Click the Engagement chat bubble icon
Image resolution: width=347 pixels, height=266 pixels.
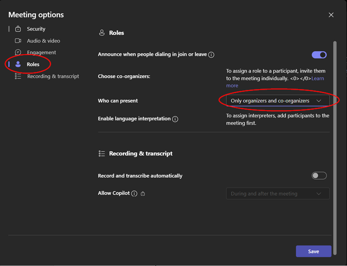pyautogui.click(x=18, y=52)
